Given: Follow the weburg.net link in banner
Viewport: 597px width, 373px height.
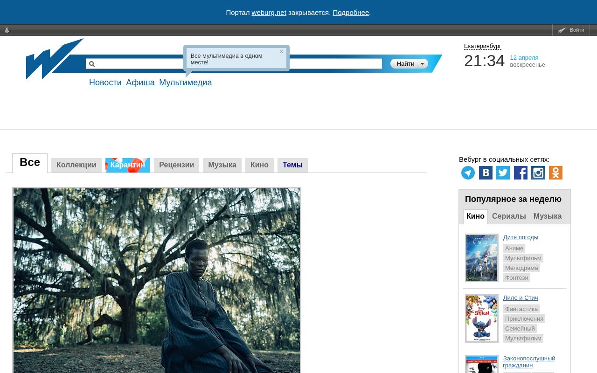Looking at the screenshot, I should coord(269,13).
